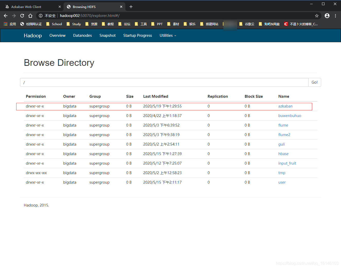Click the browser forward arrow
Image resolution: width=341 pixels, height=268 pixels.
14,16
